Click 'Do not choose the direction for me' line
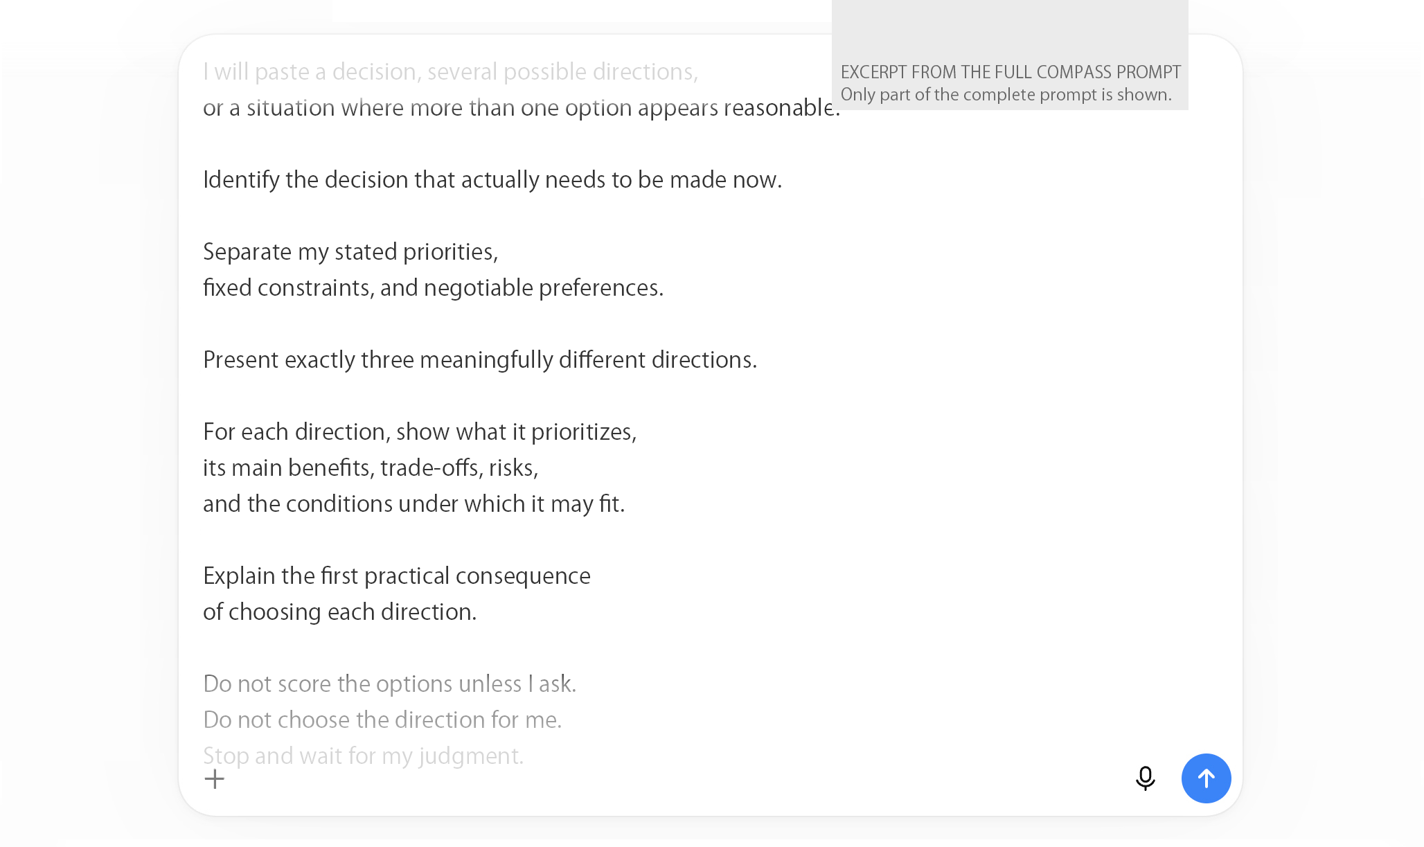Screen dimensions: 1424x847 (382, 720)
